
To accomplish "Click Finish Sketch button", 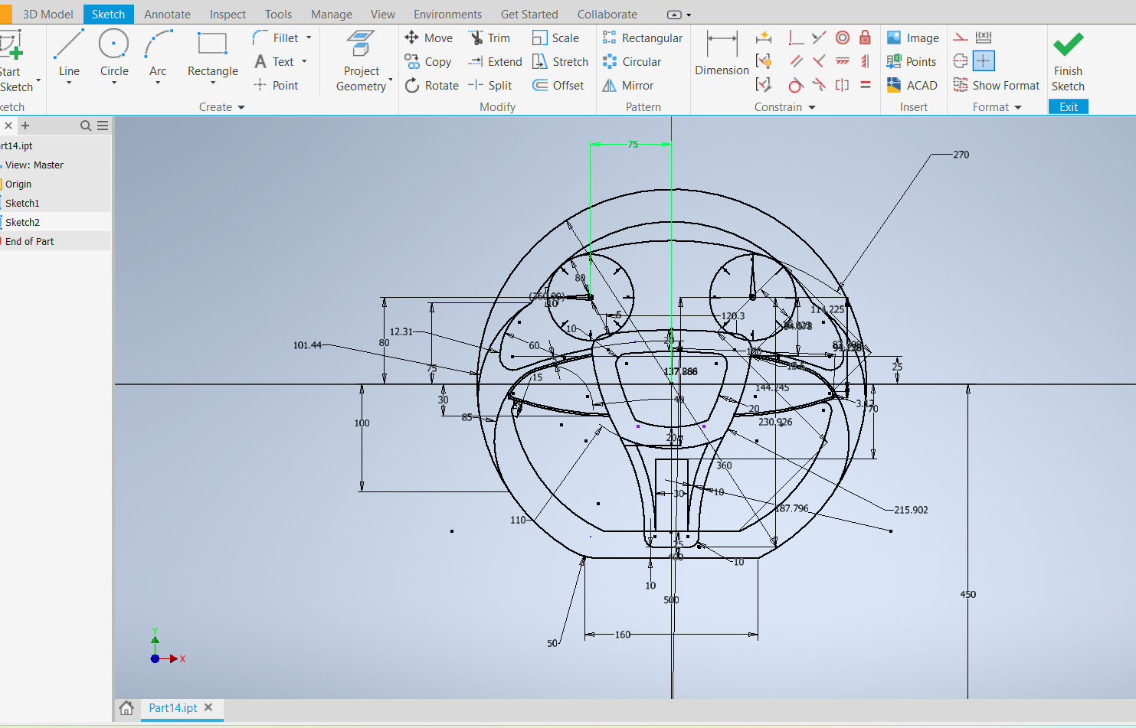I will click(1068, 62).
